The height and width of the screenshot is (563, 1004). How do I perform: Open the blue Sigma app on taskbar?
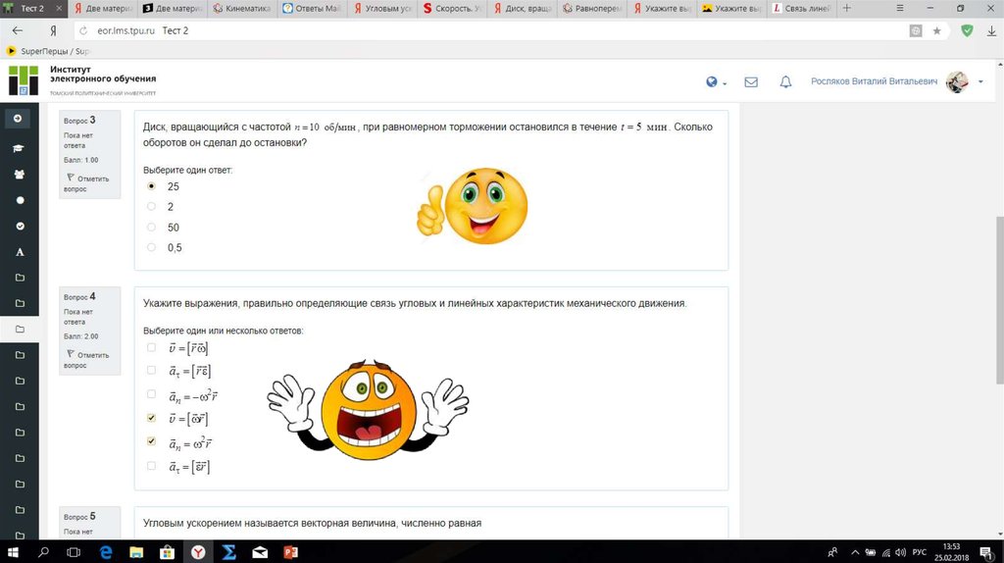coord(229,552)
